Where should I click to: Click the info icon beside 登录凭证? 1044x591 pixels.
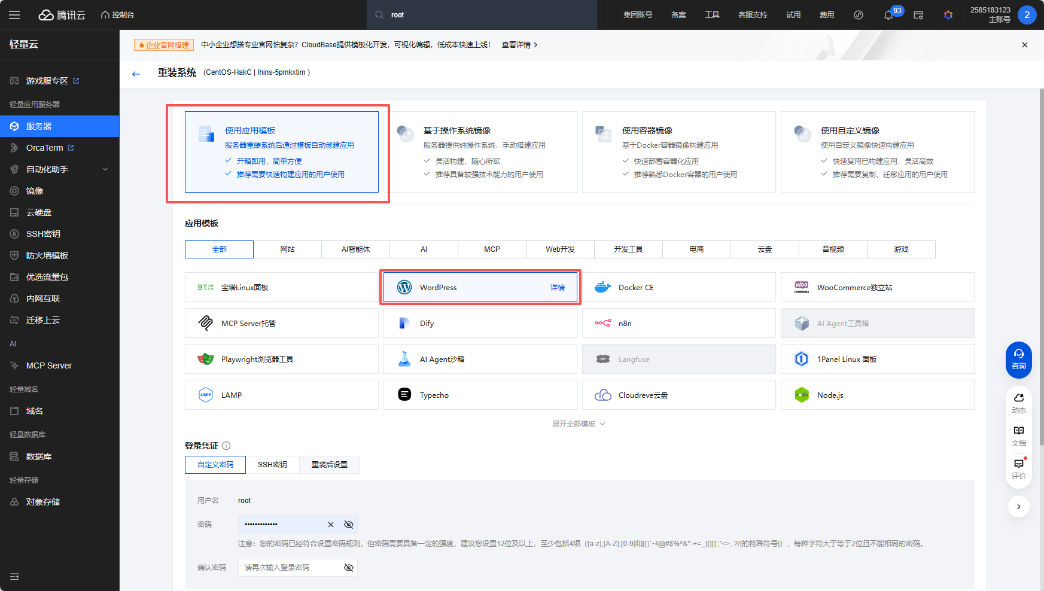226,446
